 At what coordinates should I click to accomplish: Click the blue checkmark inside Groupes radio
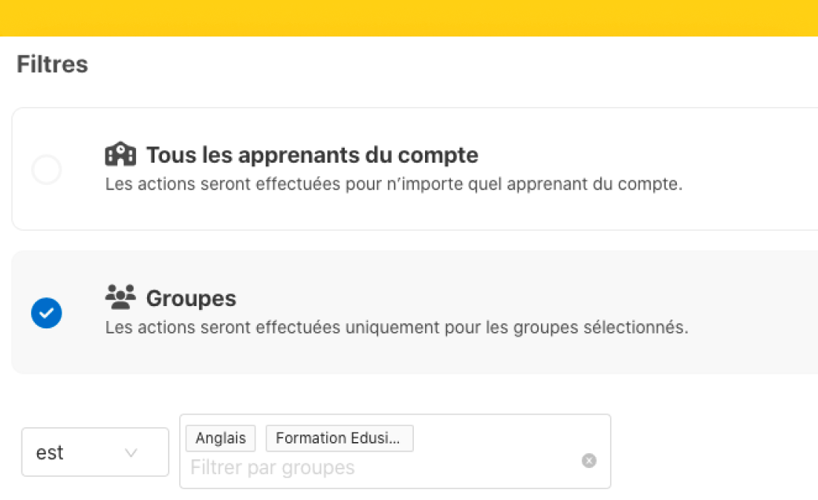[46, 314]
